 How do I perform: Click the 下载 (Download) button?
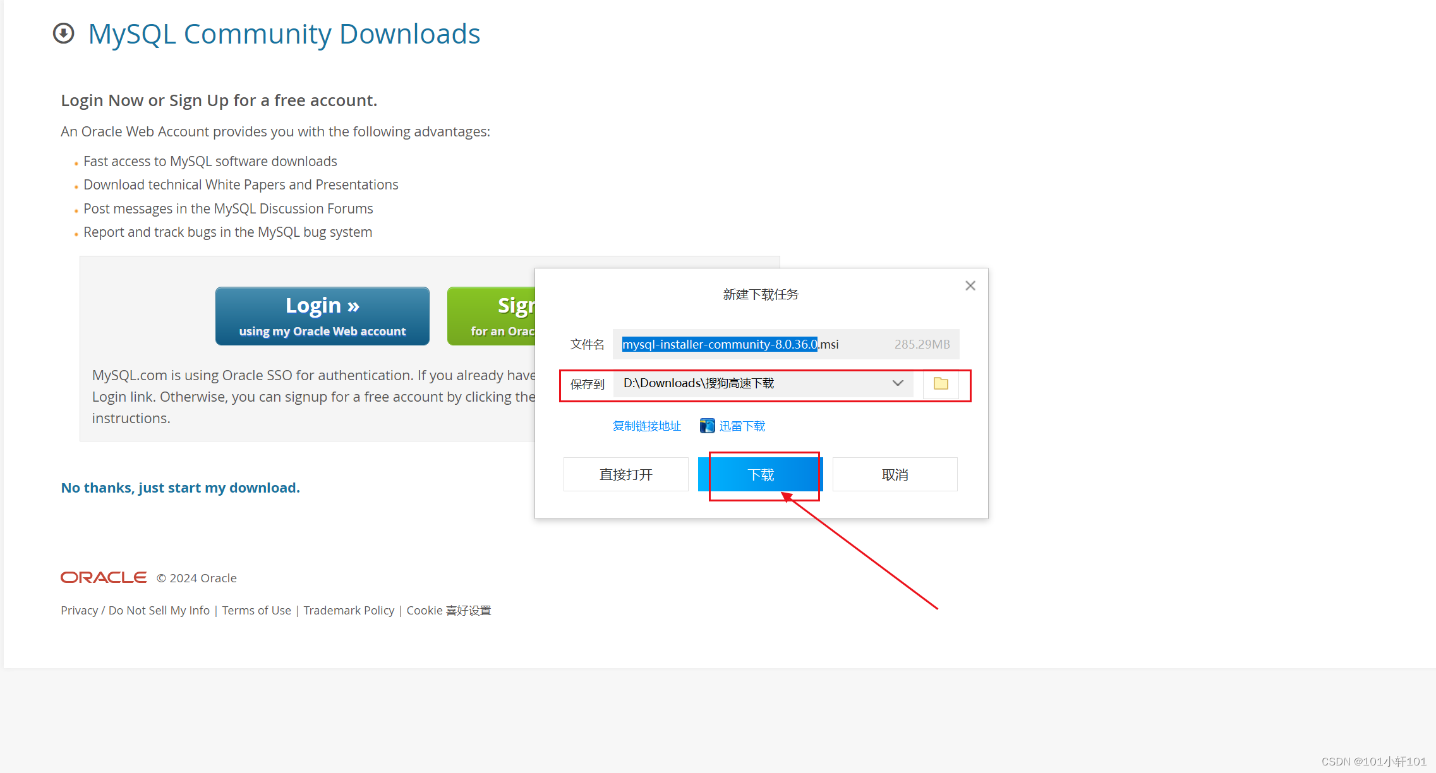pyautogui.click(x=762, y=473)
